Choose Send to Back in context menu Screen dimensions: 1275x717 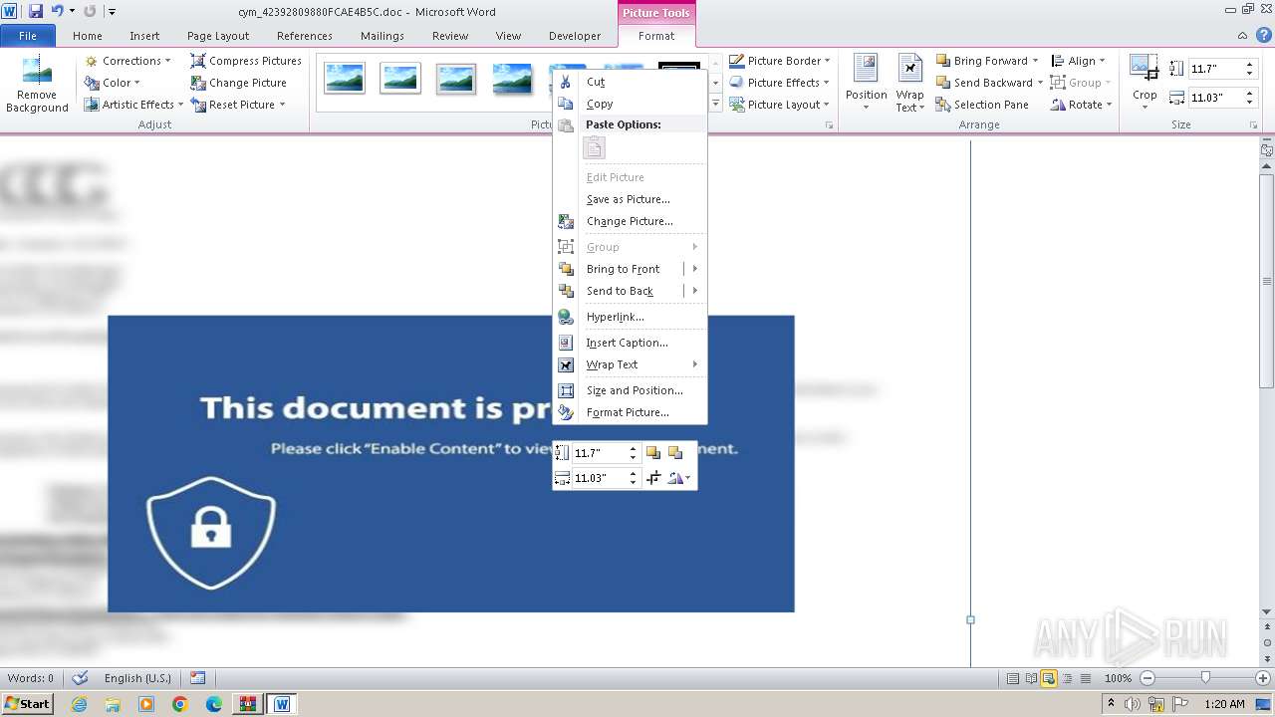pos(620,291)
